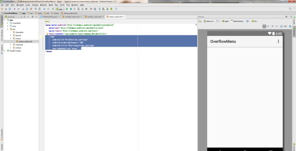The image size is (296, 151).
Task: Click zoom out on Preview toolbar
Action: coord(276,26)
